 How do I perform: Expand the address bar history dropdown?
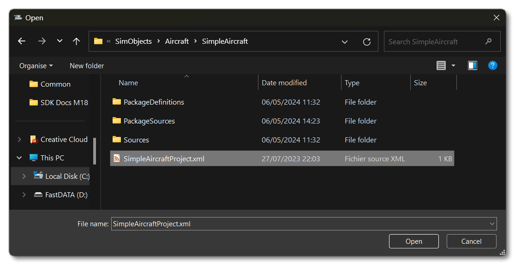tap(345, 41)
